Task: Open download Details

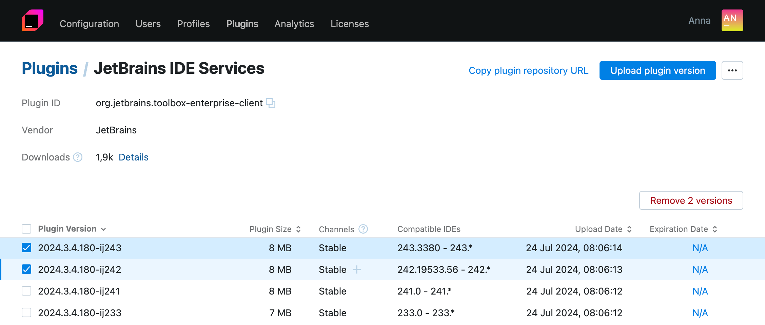Action: click(x=133, y=157)
